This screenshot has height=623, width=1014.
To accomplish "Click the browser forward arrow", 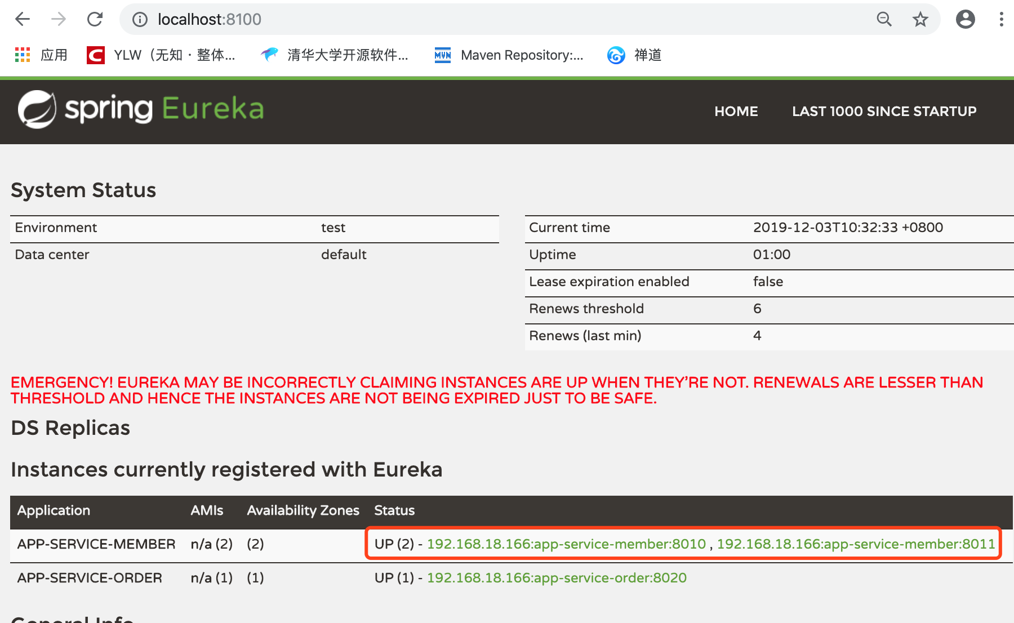I will (x=59, y=19).
